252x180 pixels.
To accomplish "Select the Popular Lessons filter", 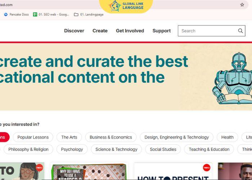I will pyautogui.click(x=33, y=137).
